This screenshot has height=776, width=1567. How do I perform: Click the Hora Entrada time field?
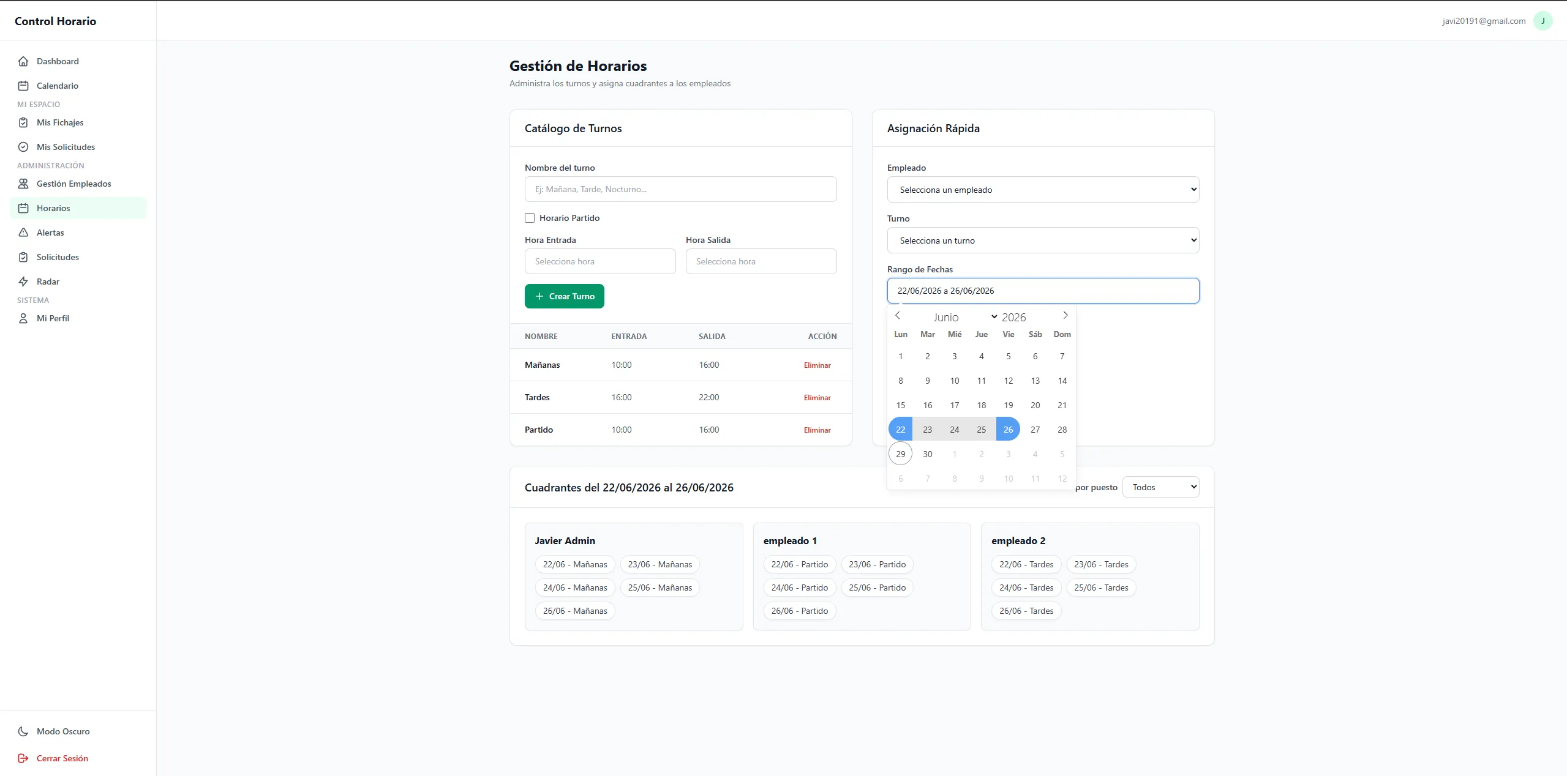[600, 261]
